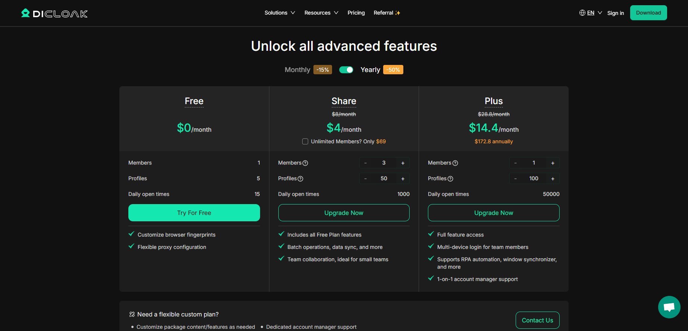Click help icon next to Share plan Members
The height and width of the screenshot is (331, 688).
(x=305, y=163)
